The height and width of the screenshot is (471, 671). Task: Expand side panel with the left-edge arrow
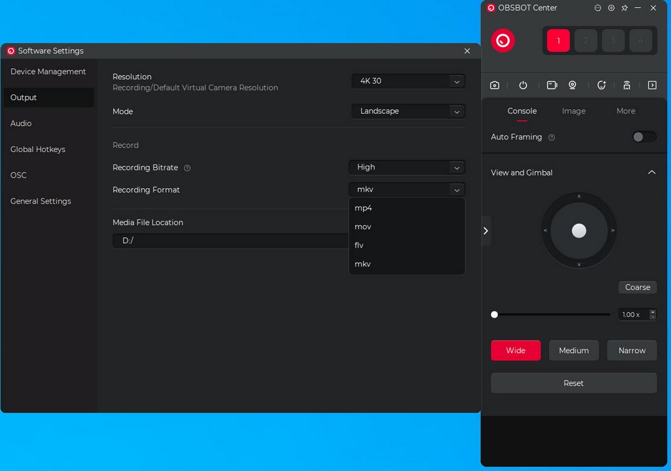pyautogui.click(x=486, y=231)
